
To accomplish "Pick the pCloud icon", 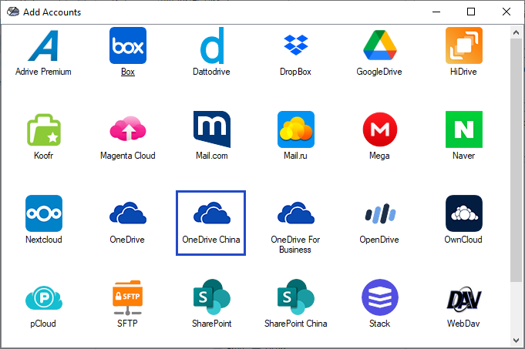I will [44, 297].
